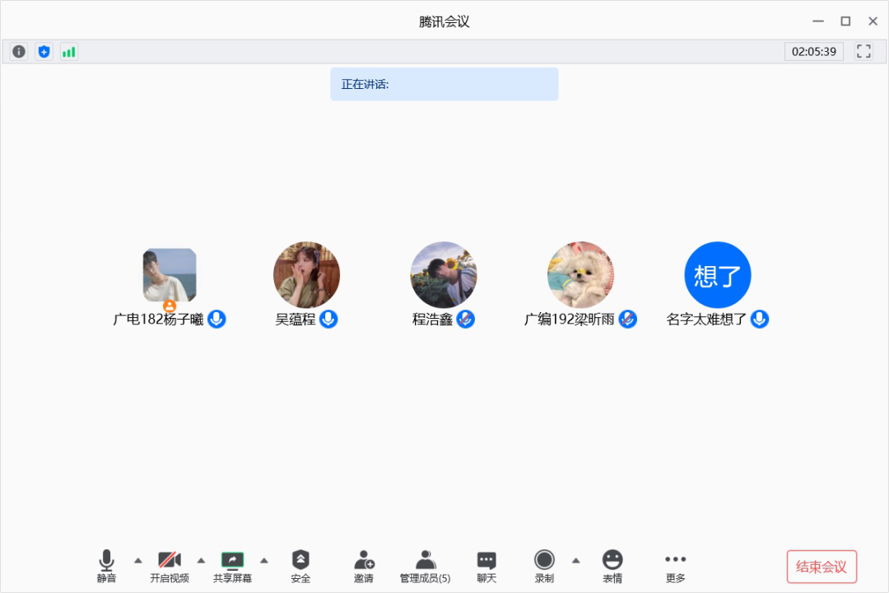889x593 pixels.
Task: Start recording (录制) the meeting
Action: coord(544,566)
